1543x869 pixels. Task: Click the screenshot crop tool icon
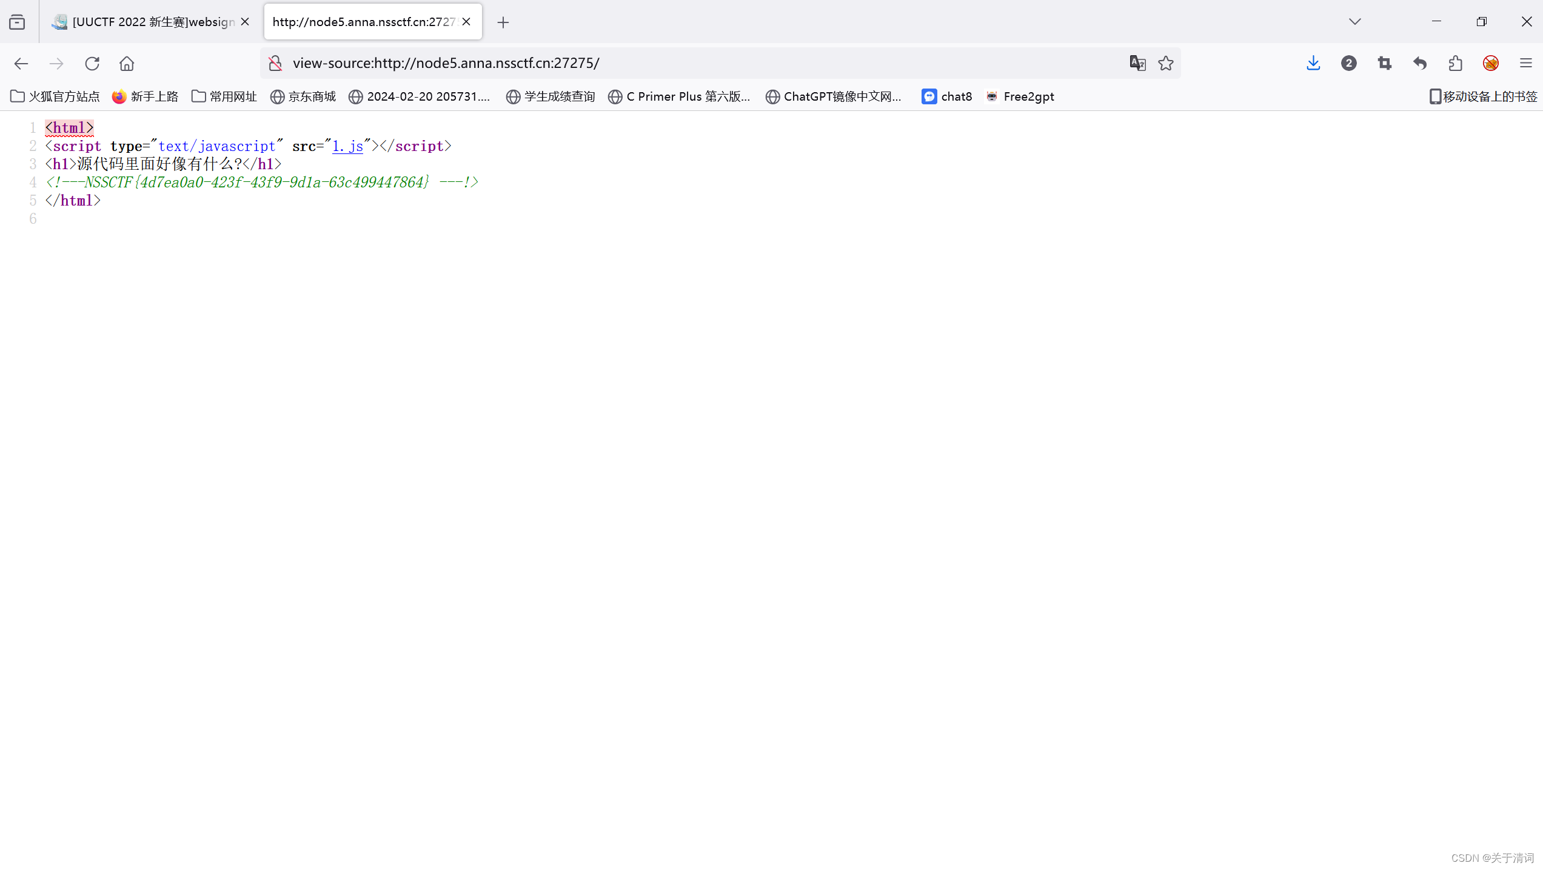[1384, 63]
